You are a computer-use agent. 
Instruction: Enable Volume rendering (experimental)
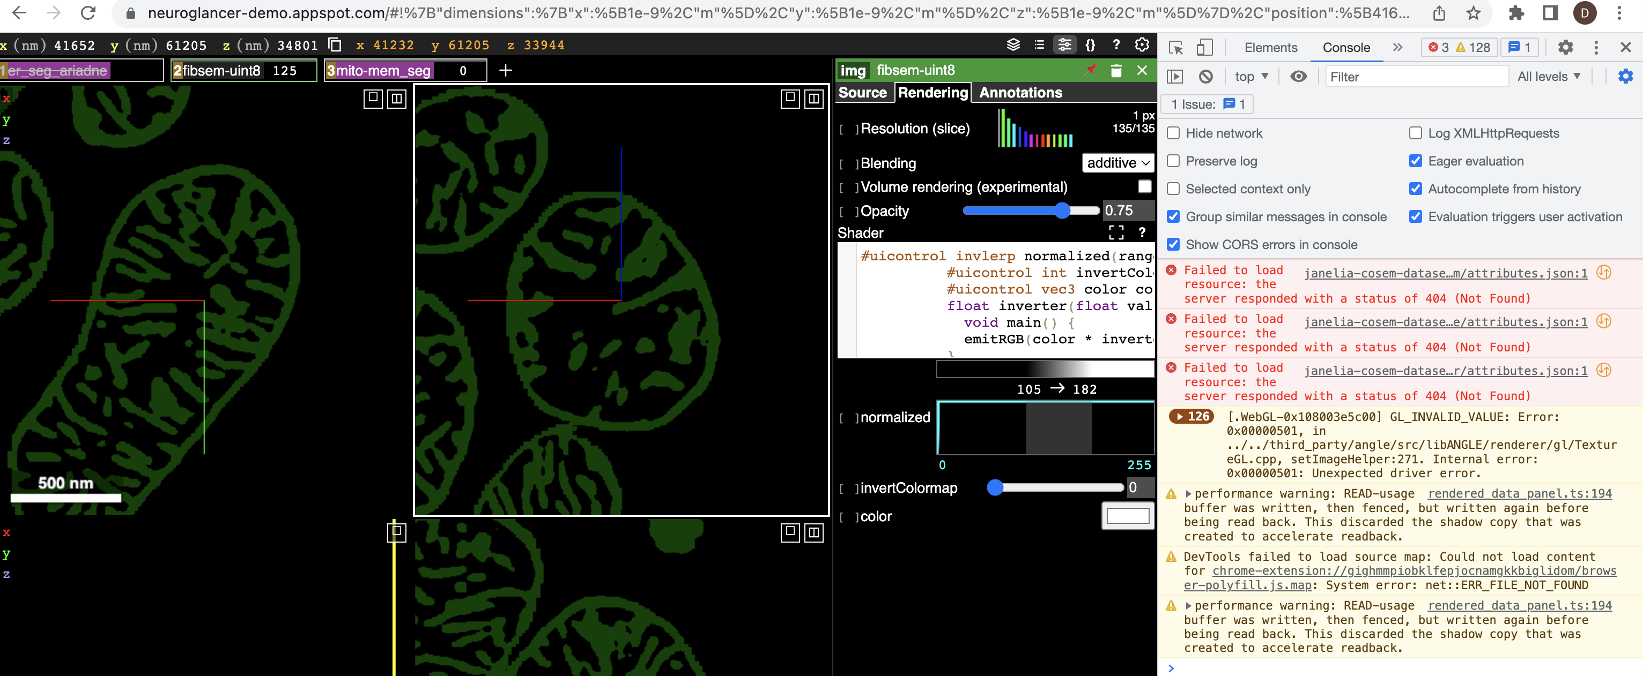tap(1145, 187)
